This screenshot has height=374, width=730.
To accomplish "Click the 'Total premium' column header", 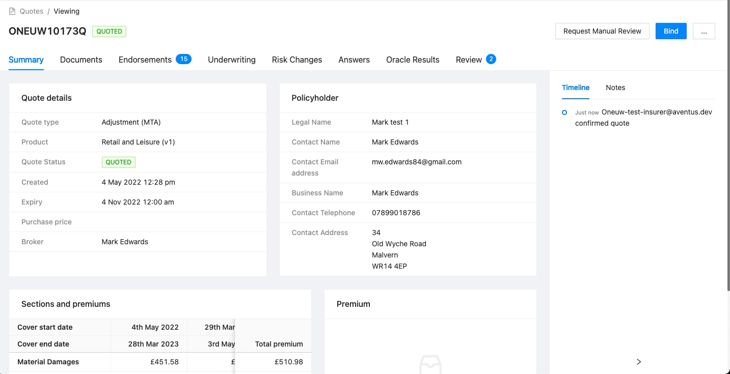I will pyautogui.click(x=279, y=344).
